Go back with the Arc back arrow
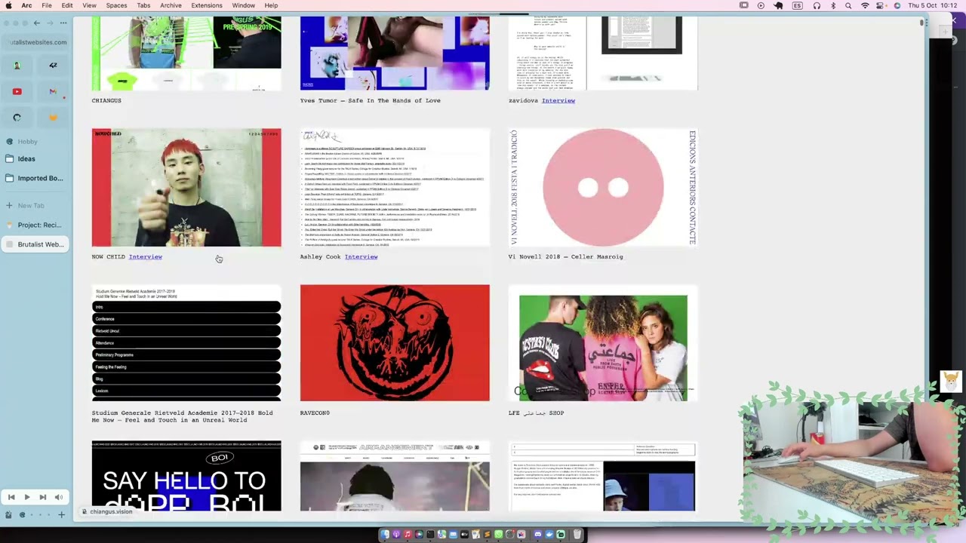 point(36,23)
